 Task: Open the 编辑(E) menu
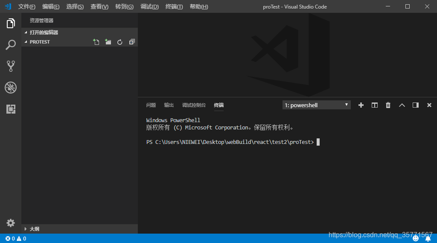51,7
